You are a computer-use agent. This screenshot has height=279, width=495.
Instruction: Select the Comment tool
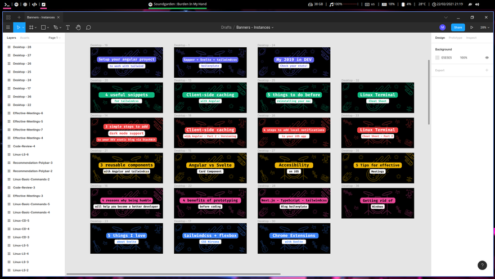(88, 27)
